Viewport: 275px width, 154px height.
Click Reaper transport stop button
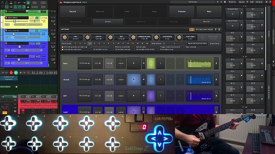click(21, 73)
